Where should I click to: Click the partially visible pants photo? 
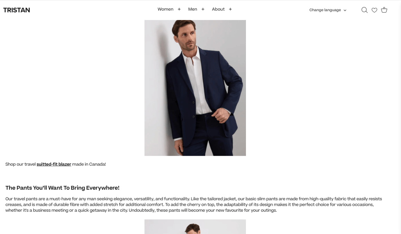[195, 227]
